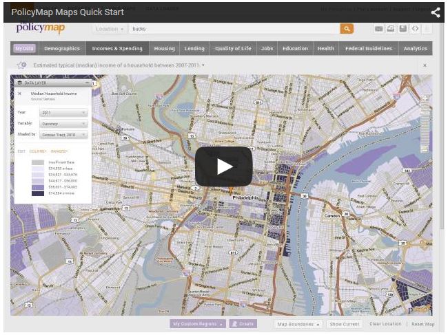
Task: Open the Variable Currency dropdown
Action: point(63,124)
